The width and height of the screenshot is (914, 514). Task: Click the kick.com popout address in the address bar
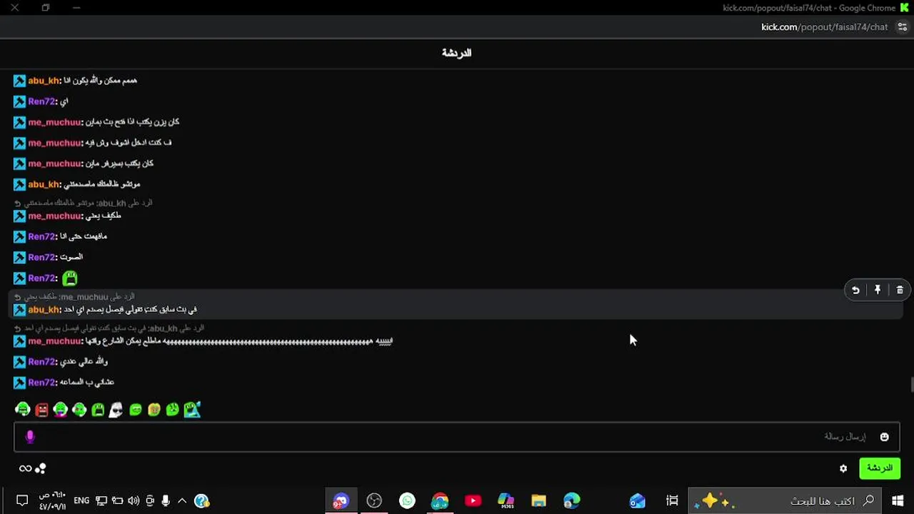coord(825,27)
